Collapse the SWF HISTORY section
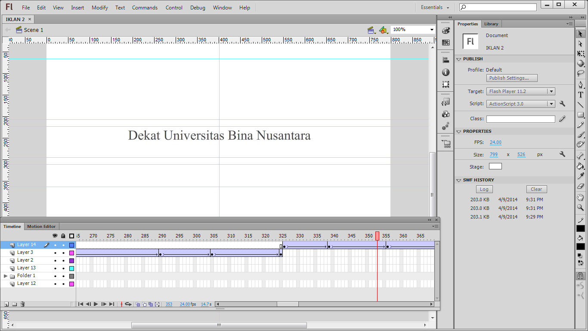The image size is (588, 331). click(459, 180)
